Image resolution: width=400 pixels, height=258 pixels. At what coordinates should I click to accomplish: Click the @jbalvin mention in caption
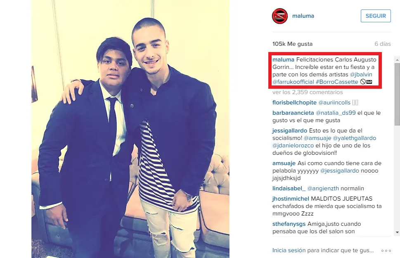pyautogui.click(x=361, y=75)
